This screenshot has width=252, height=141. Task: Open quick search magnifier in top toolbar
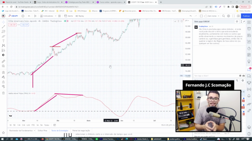223,16
